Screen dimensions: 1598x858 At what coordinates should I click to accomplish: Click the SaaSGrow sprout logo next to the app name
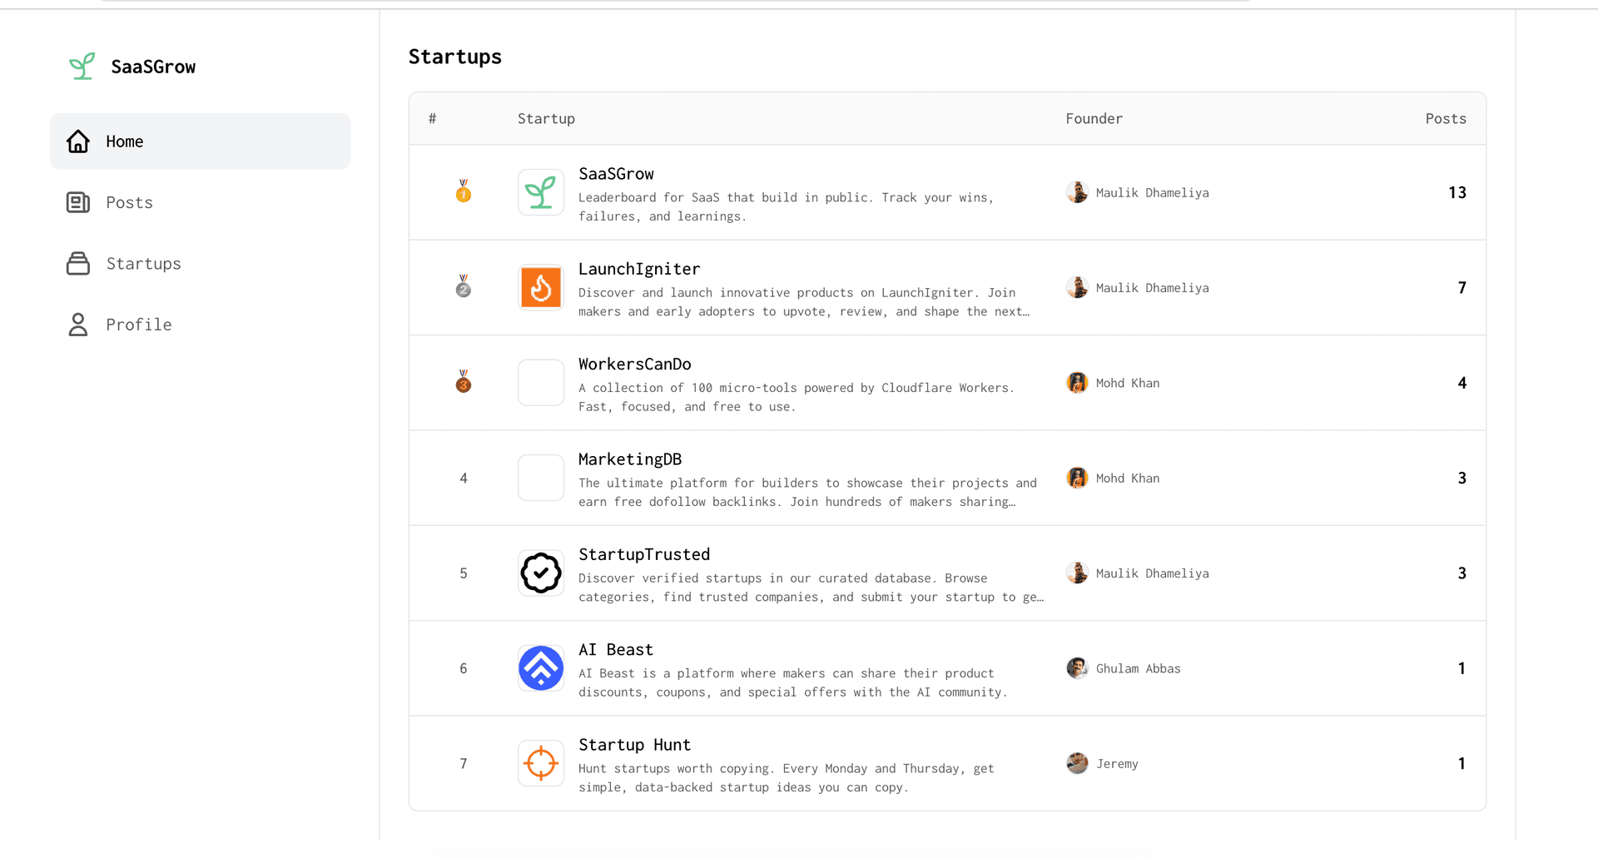tap(82, 66)
